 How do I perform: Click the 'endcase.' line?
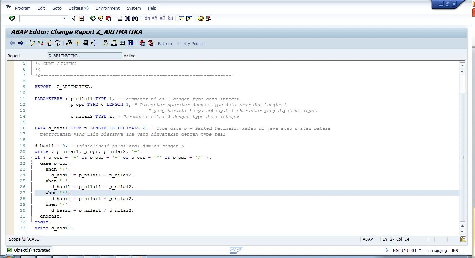click(51, 216)
